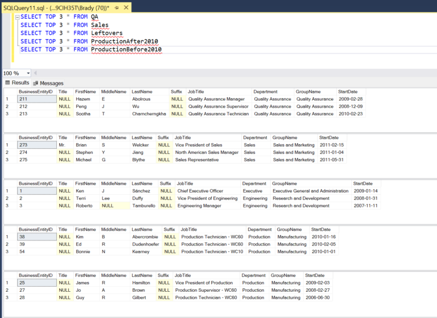The image size is (437, 318).
Task: Select the row header for Stephen Jiang
Action: [x=7, y=152]
